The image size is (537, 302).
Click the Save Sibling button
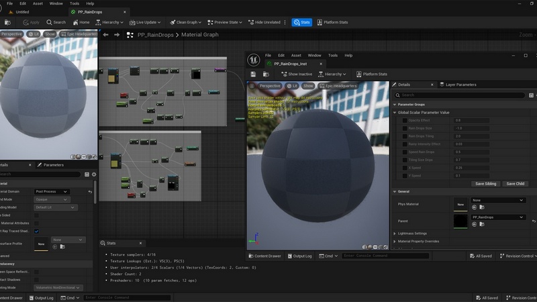click(485, 183)
